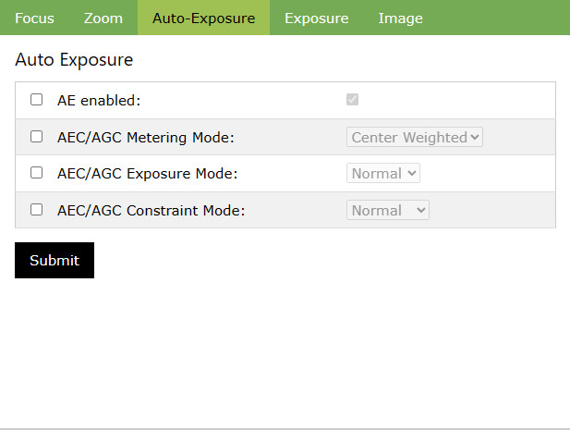Tick the left checkbox beside AE enabled
The width and height of the screenshot is (570, 430).
tap(37, 100)
